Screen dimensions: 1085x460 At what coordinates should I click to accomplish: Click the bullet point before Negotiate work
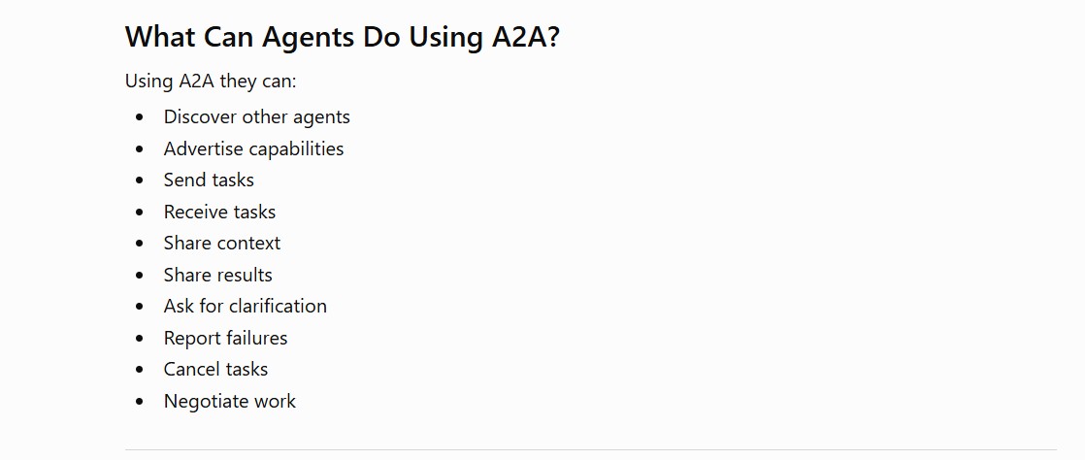click(x=141, y=401)
